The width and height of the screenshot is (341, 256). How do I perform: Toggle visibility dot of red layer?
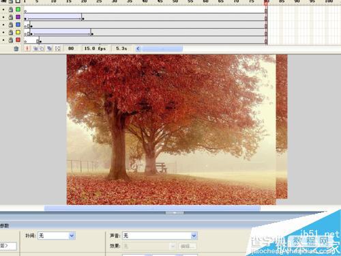coord(3,40)
